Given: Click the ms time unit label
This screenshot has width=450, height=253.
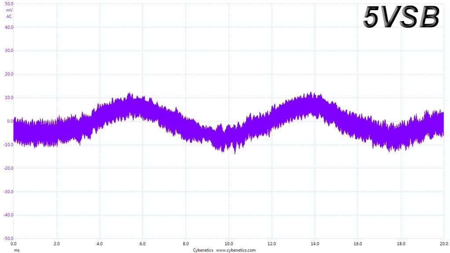Looking at the screenshot, I should (17, 250).
